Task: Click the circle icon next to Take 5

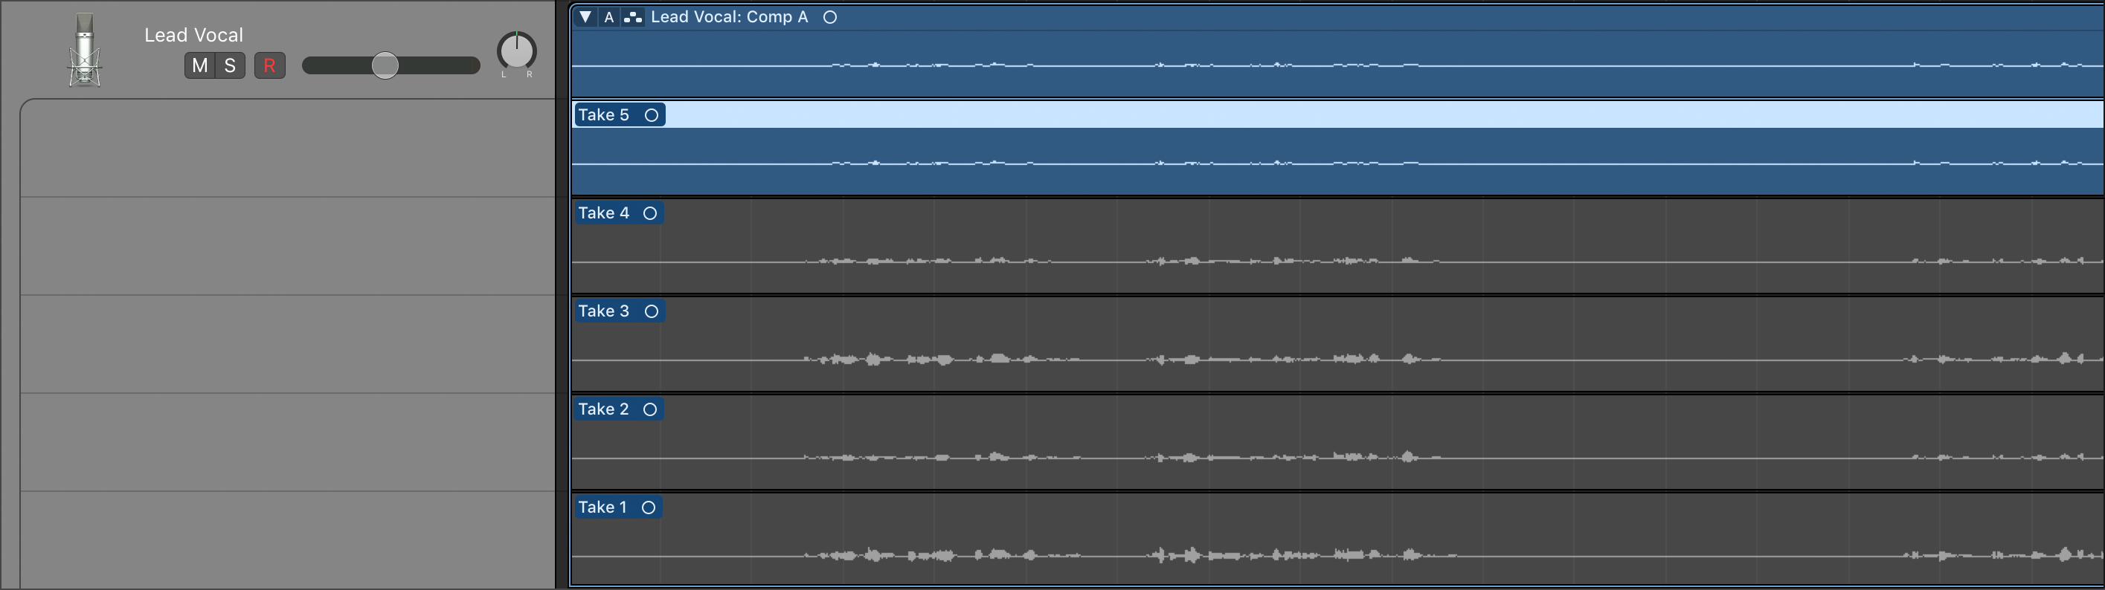Action: click(x=652, y=115)
